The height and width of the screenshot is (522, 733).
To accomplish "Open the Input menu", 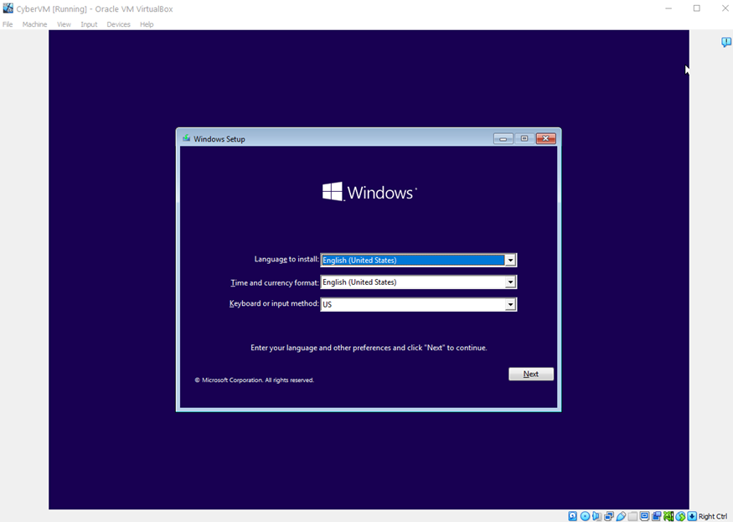I will (x=89, y=24).
